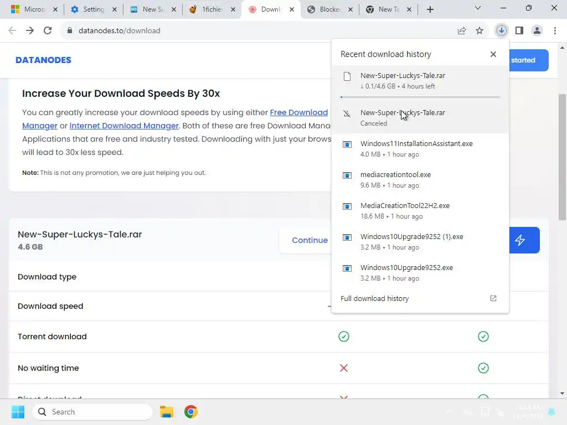Click the address bar URL datanodes.to/download
The width and height of the screenshot is (567, 425).
click(x=120, y=31)
